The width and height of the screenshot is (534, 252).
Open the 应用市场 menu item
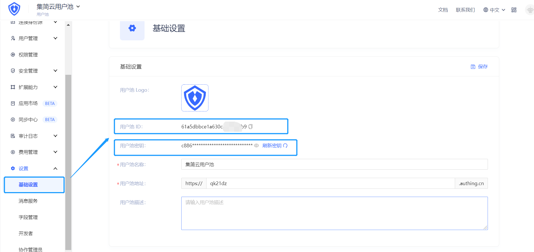28,103
